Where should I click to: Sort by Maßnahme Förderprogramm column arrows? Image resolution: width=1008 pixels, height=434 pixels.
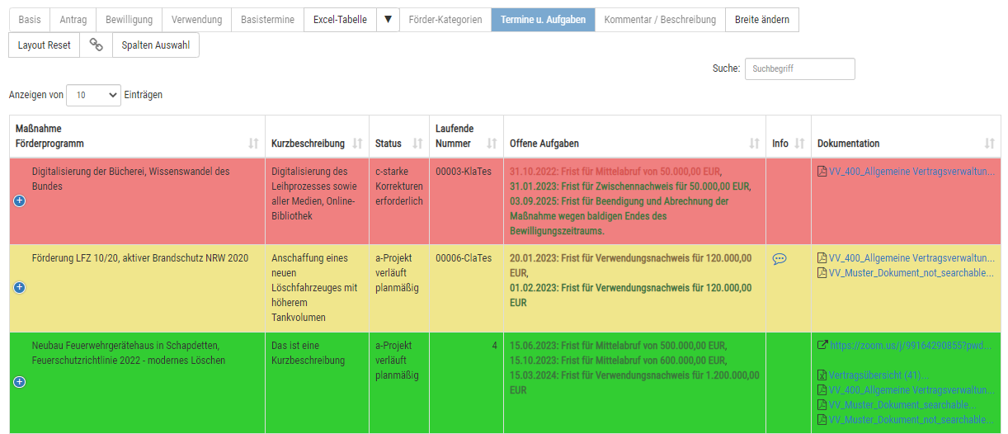[x=253, y=144]
